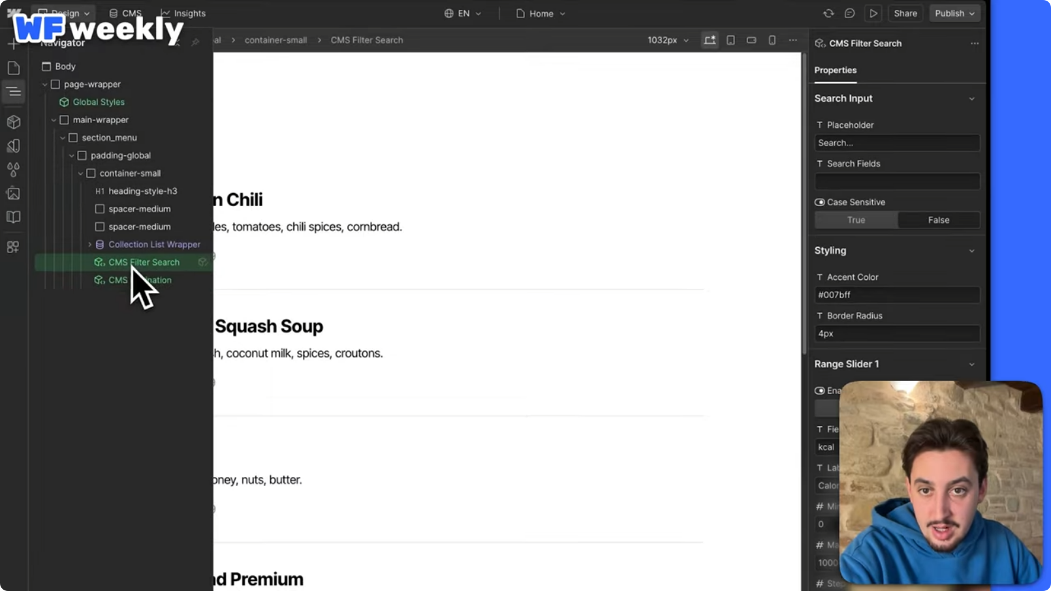
Task: Select Body in the Navigator
Action: [x=65, y=67]
